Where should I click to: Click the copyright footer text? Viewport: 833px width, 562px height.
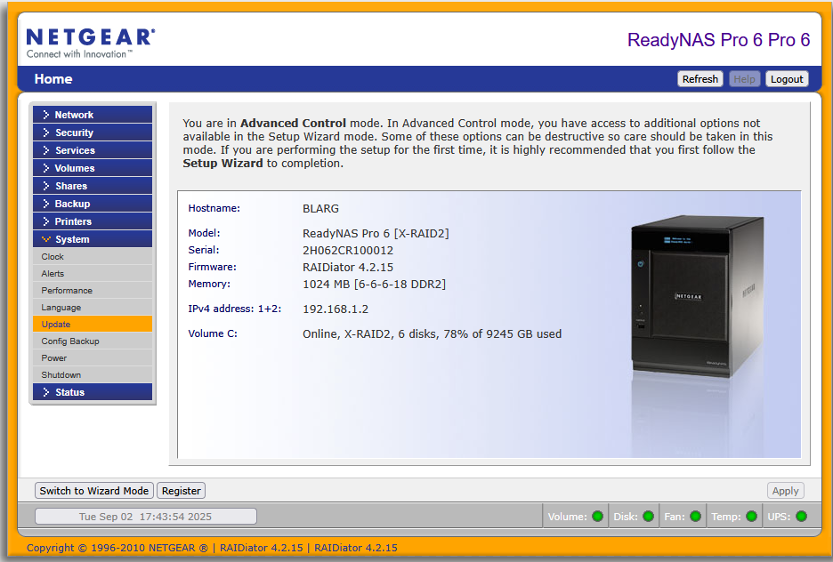212,548
